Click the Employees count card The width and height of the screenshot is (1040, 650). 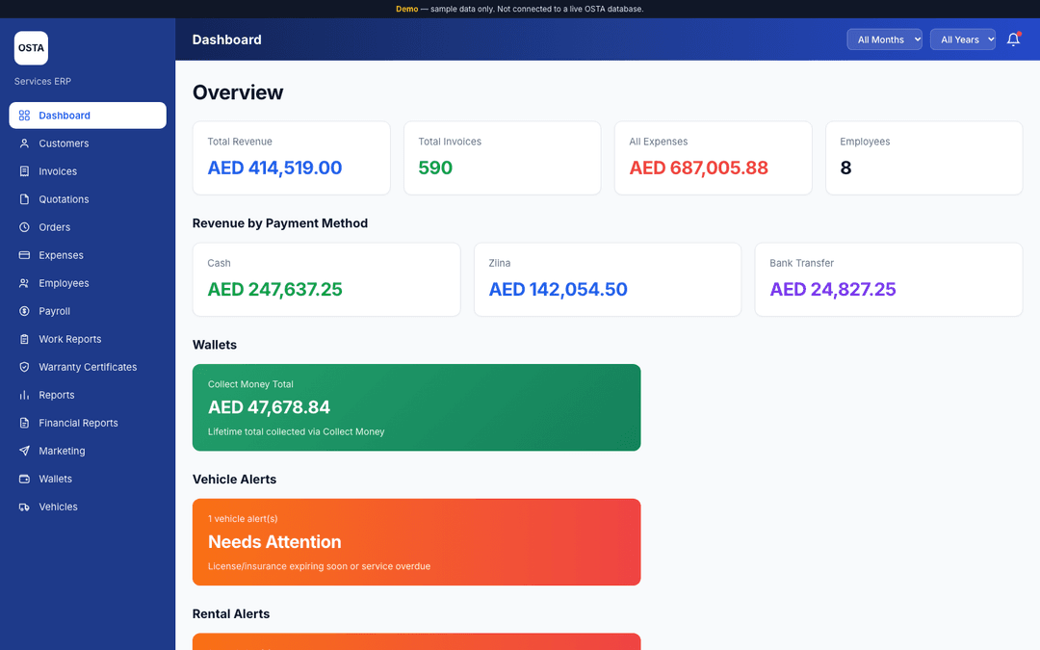[x=923, y=158]
